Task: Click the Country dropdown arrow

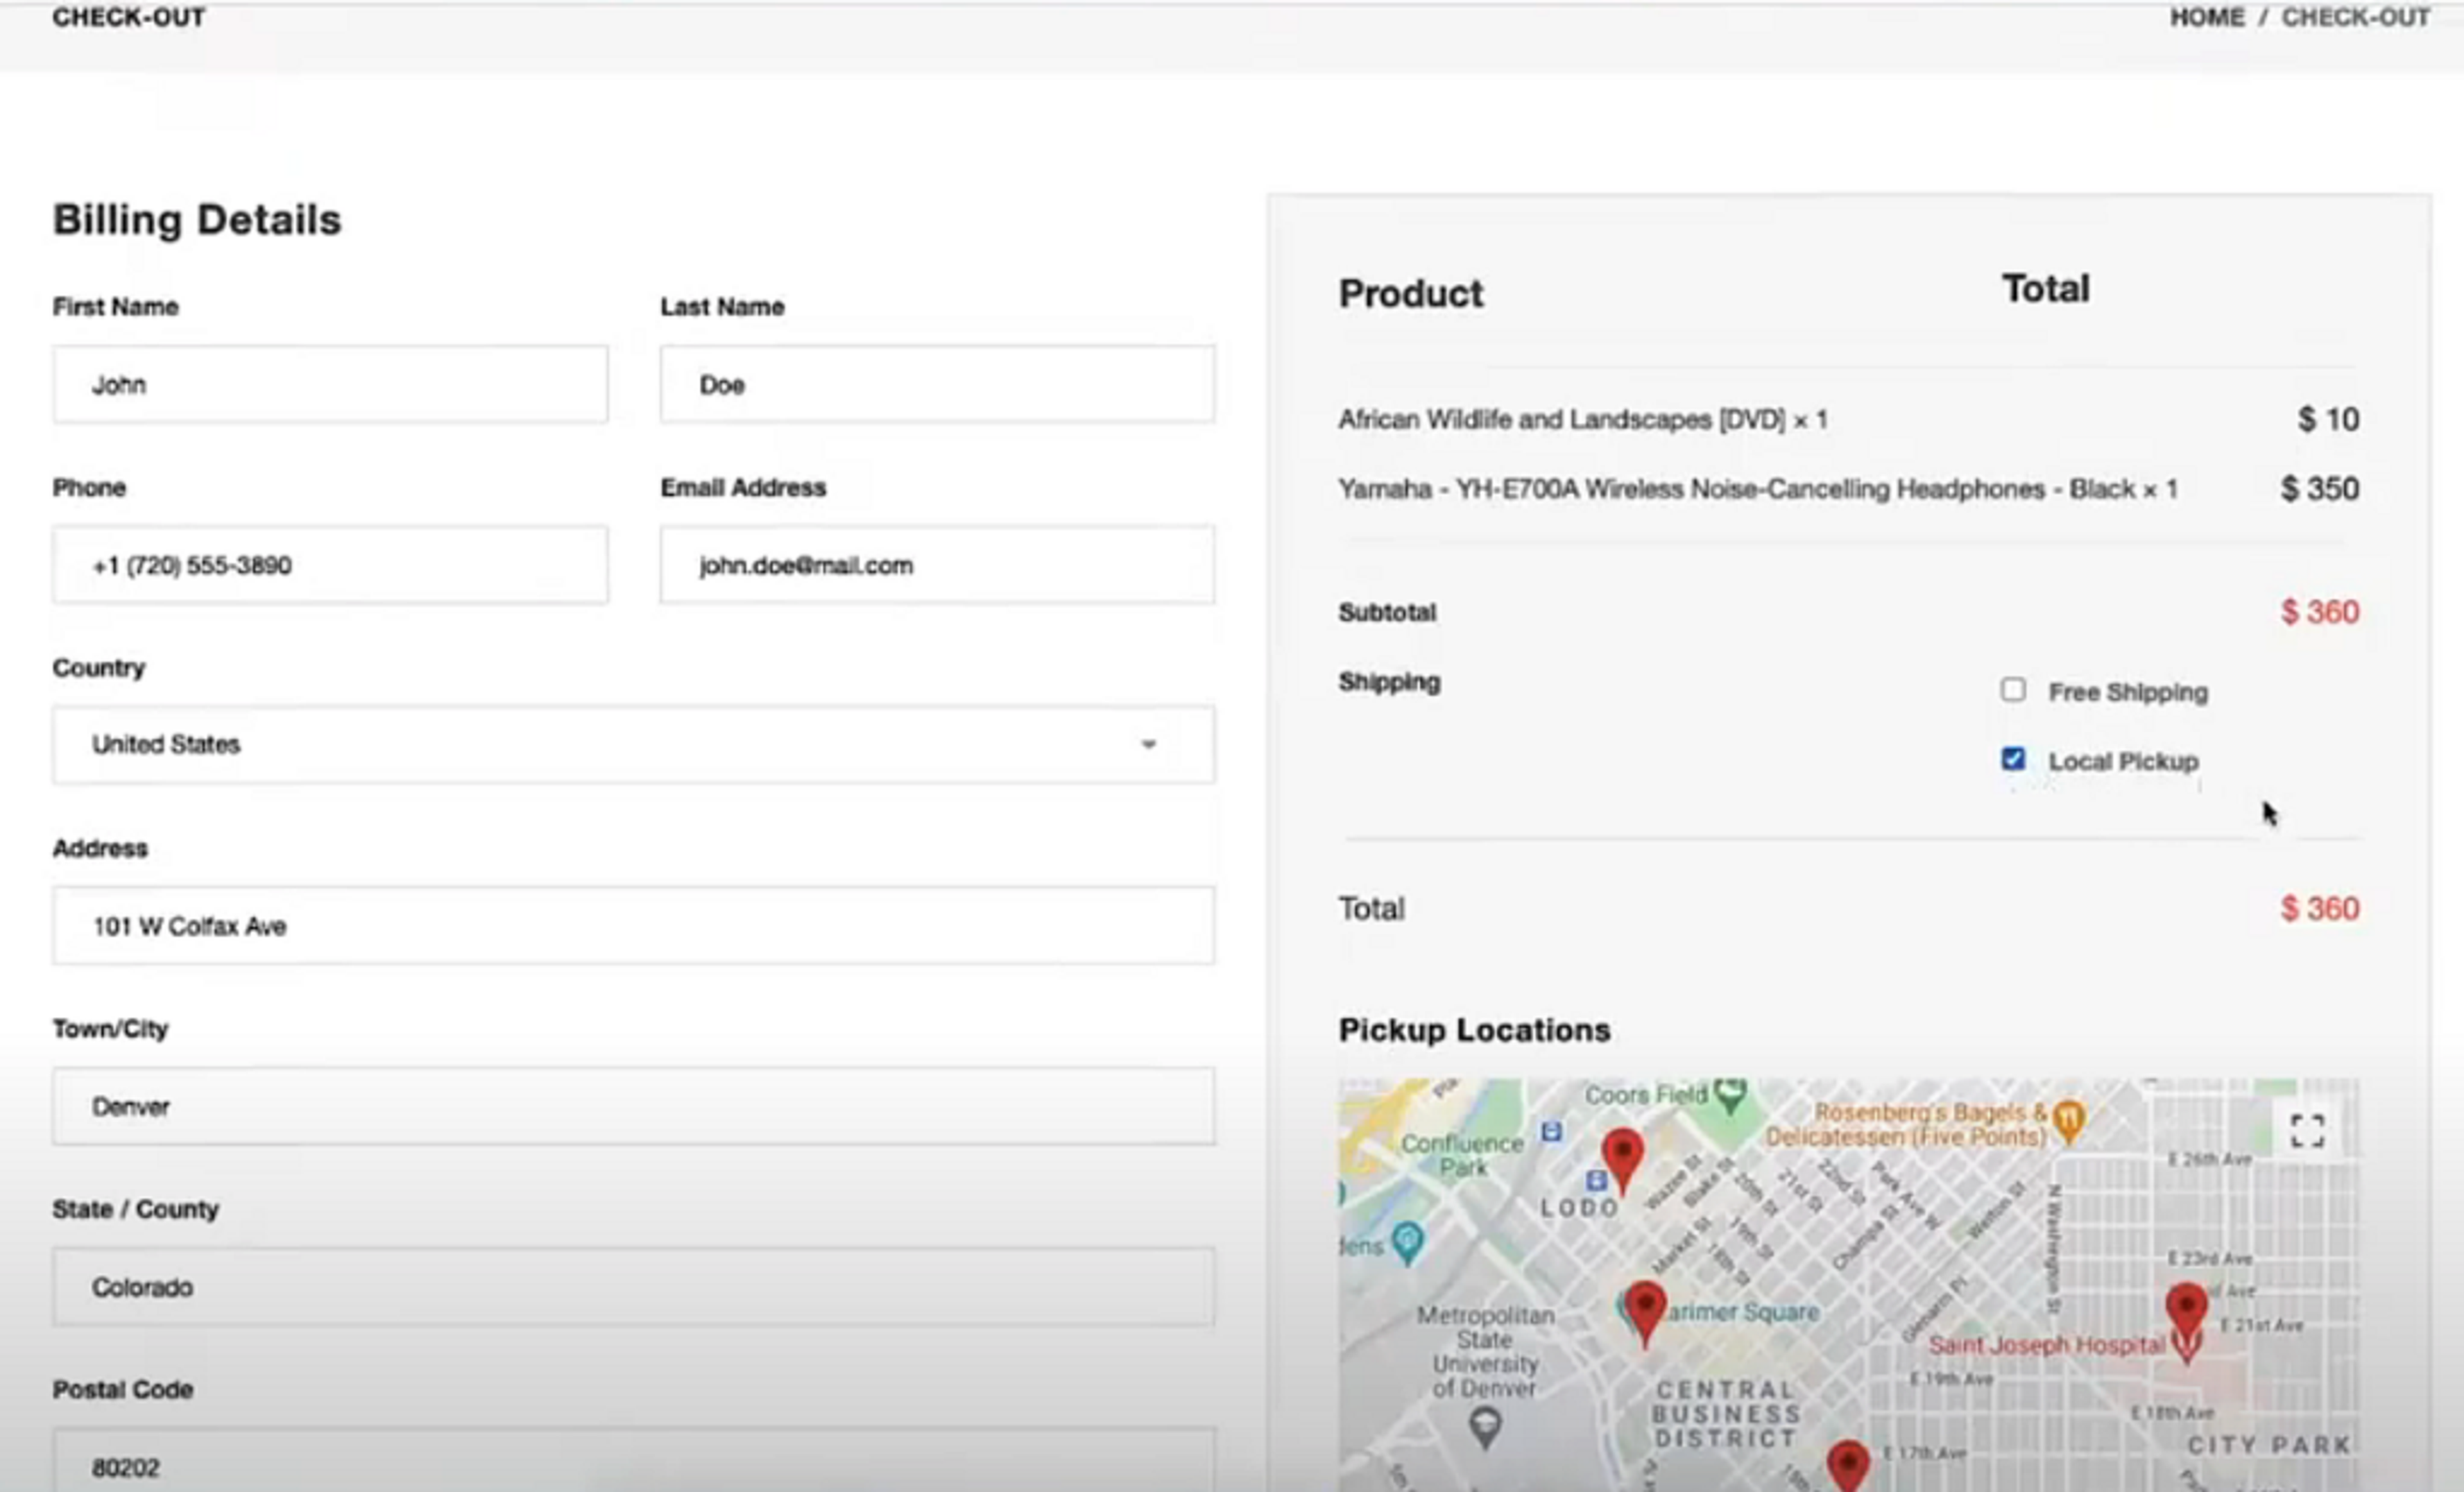Action: click(1148, 744)
